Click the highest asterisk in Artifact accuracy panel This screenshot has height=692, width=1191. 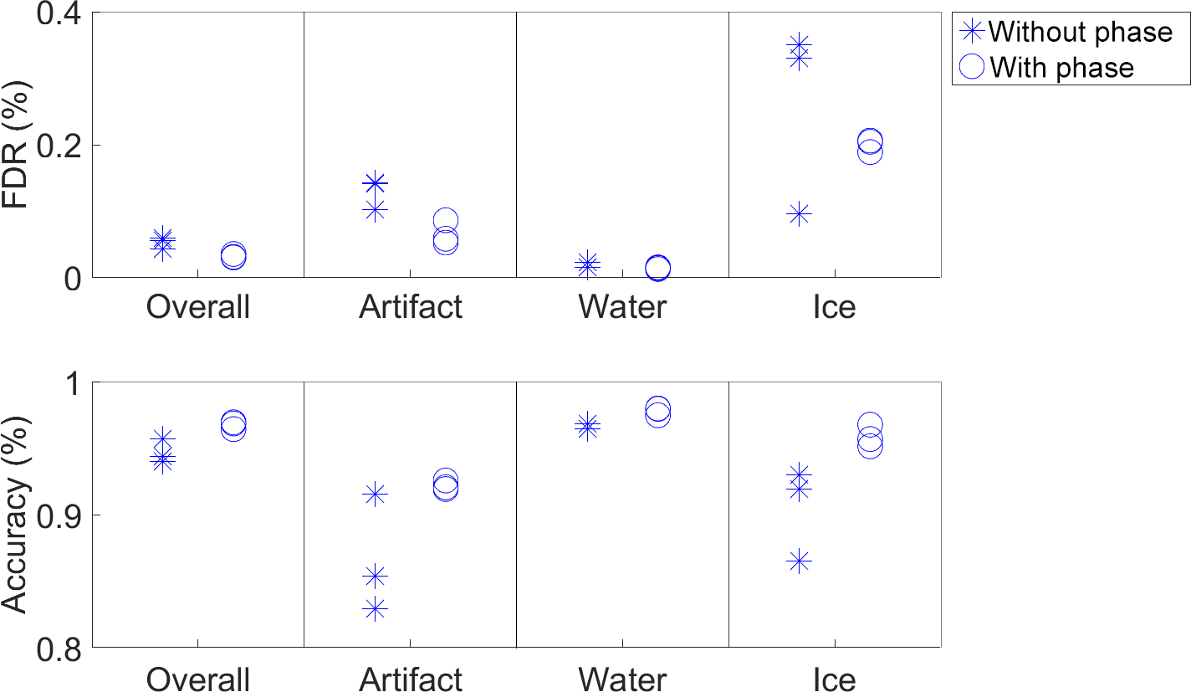[376, 495]
